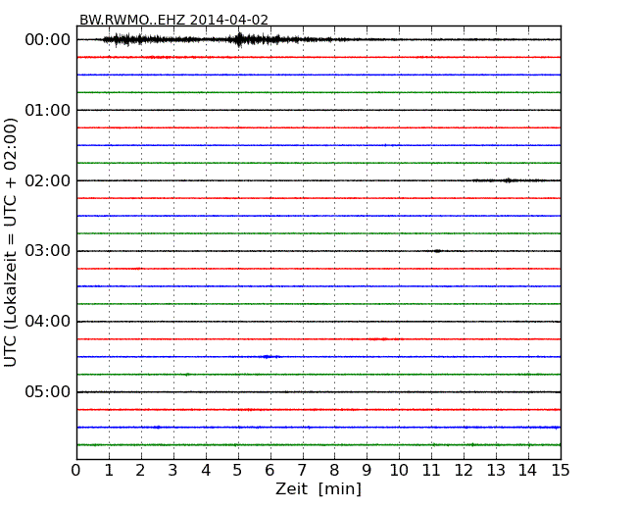Click x-axis tick label 1

pos(109,471)
